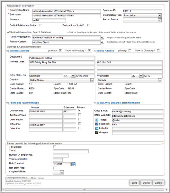The image size is (170, 193).
Task: Click the LinkedIn icon
Action: 97,128
